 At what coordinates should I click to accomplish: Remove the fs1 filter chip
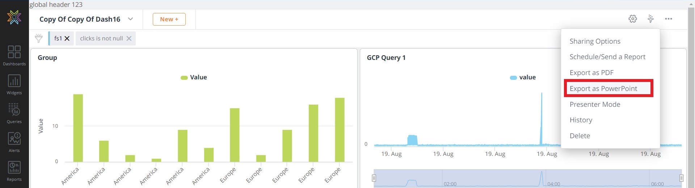click(67, 38)
